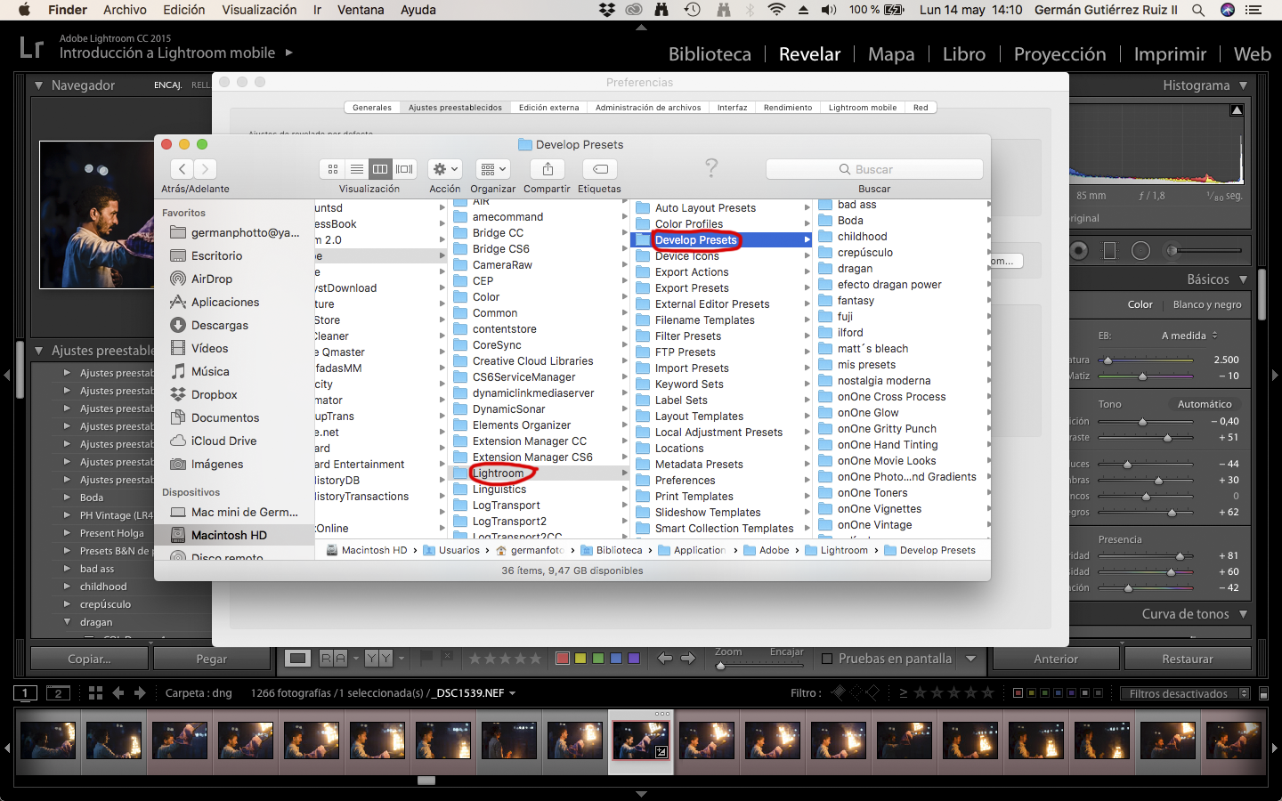The width and height of the screenshot is (1282, 801).
Task: Click the Copiar... button
Action: pyautogui.click(x=89, y=659)
